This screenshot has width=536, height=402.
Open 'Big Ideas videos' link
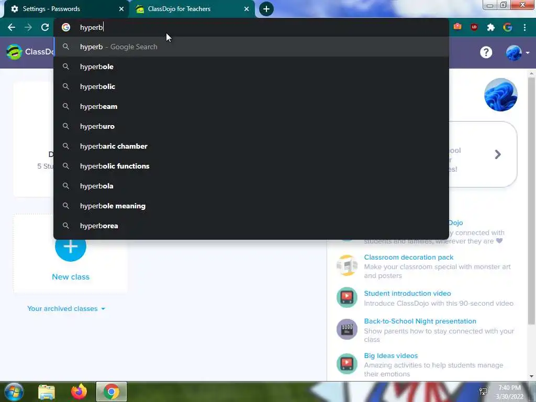click(390, 355)
